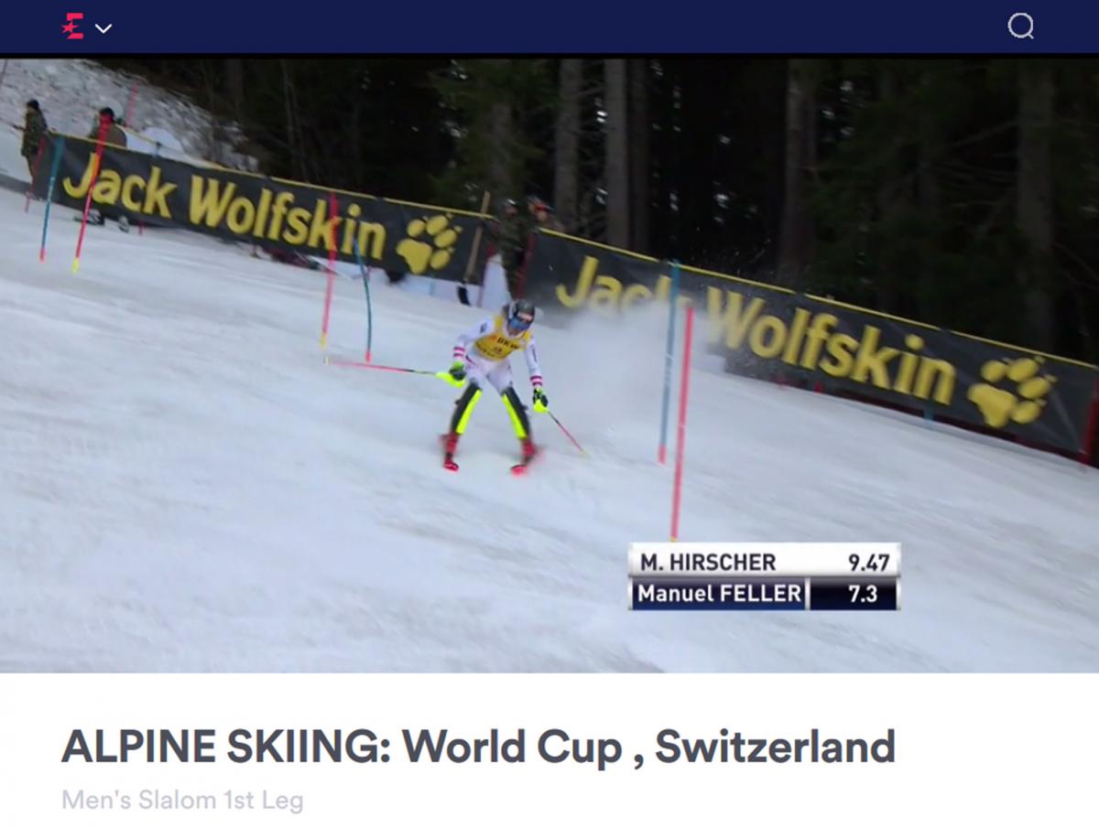Click the empty navy header bar center
The image size is (1099, 828).
point(549,27)
